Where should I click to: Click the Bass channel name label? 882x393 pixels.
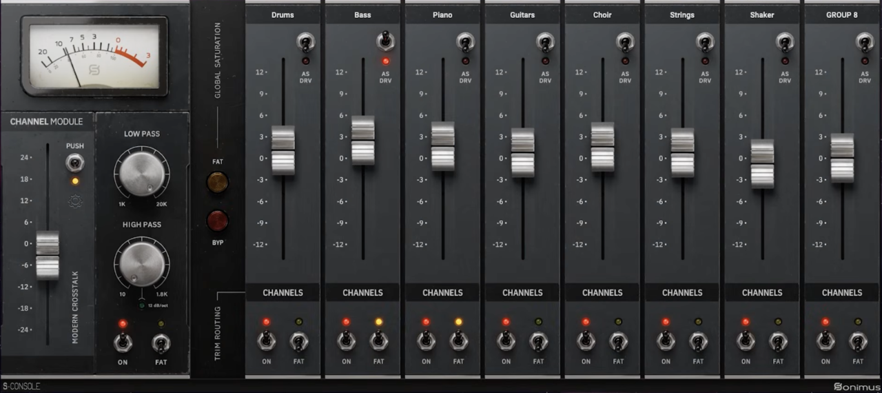pyautogui.click(x=362, y=14)
